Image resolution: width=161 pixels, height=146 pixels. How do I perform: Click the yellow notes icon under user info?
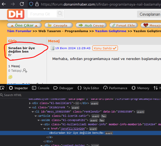point(10,77)
